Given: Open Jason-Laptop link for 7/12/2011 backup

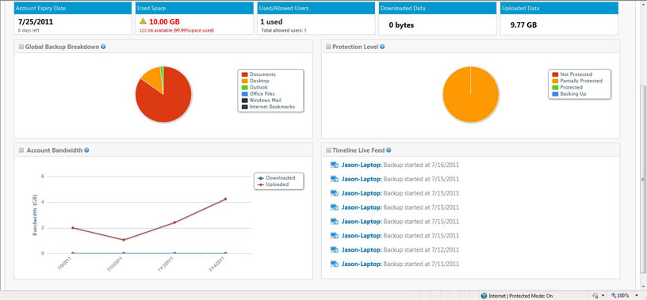Looking at the screenshot, I should coord(362,249).
